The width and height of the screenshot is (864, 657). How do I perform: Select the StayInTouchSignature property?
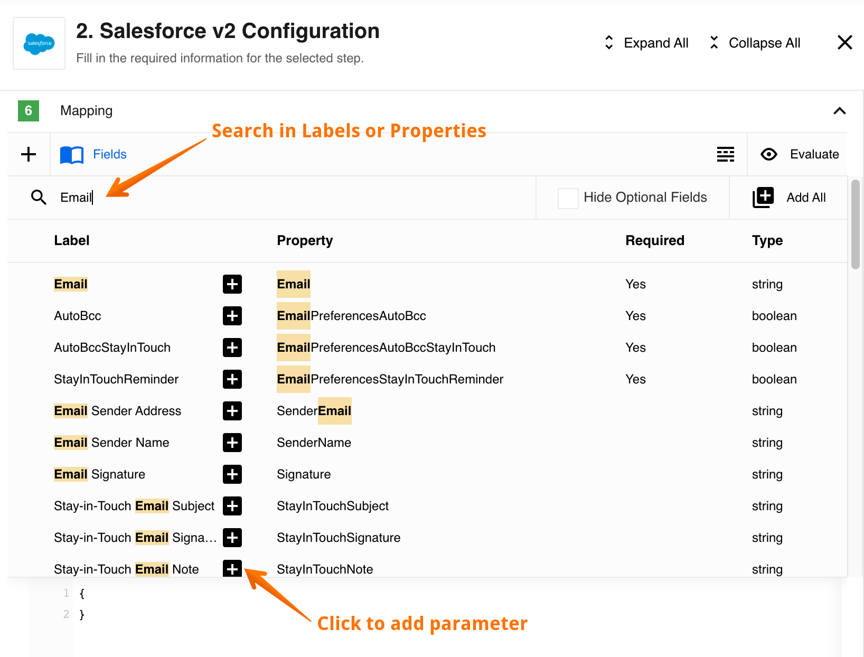pos(339,538)
